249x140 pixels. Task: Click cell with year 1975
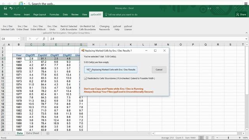19,88
